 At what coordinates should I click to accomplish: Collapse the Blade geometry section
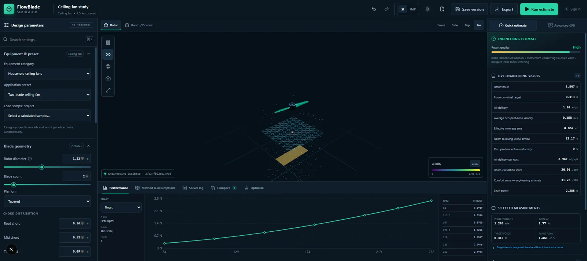point(88,146)
